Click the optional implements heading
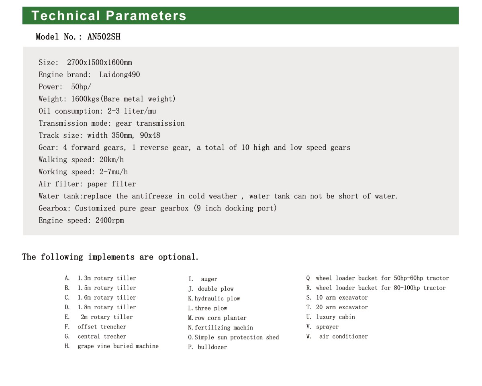 coord(110,257)
